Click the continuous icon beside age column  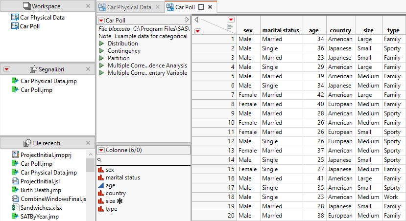tap(101, 185)
